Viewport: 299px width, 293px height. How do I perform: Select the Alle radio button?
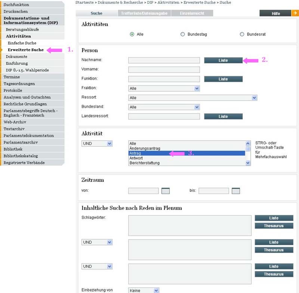pyautogui.click(x=132, y=34)
